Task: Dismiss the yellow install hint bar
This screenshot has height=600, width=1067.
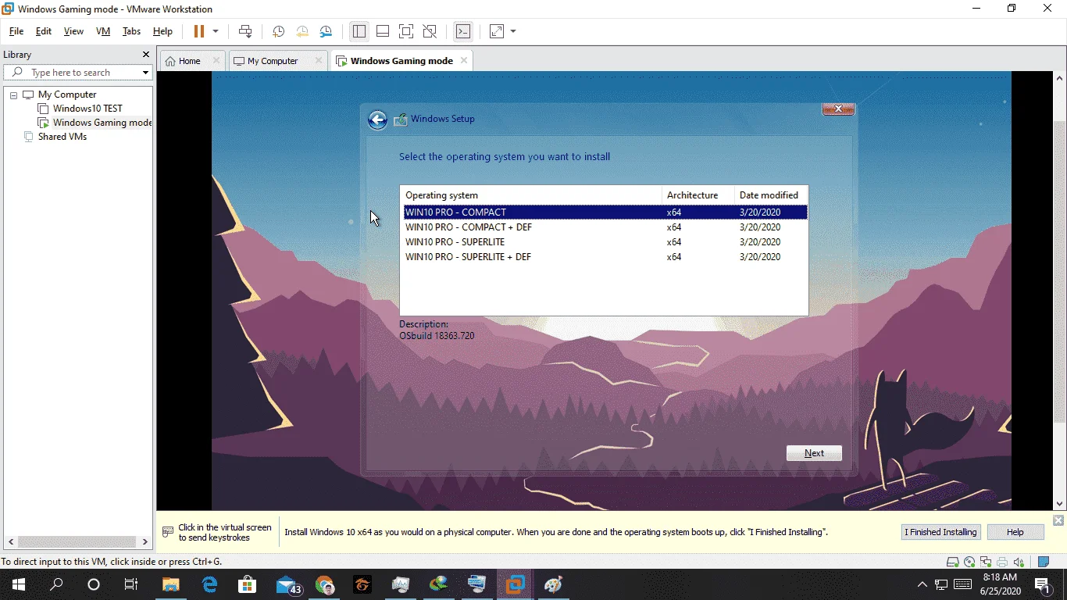Action: click(x=1058, y=520)
